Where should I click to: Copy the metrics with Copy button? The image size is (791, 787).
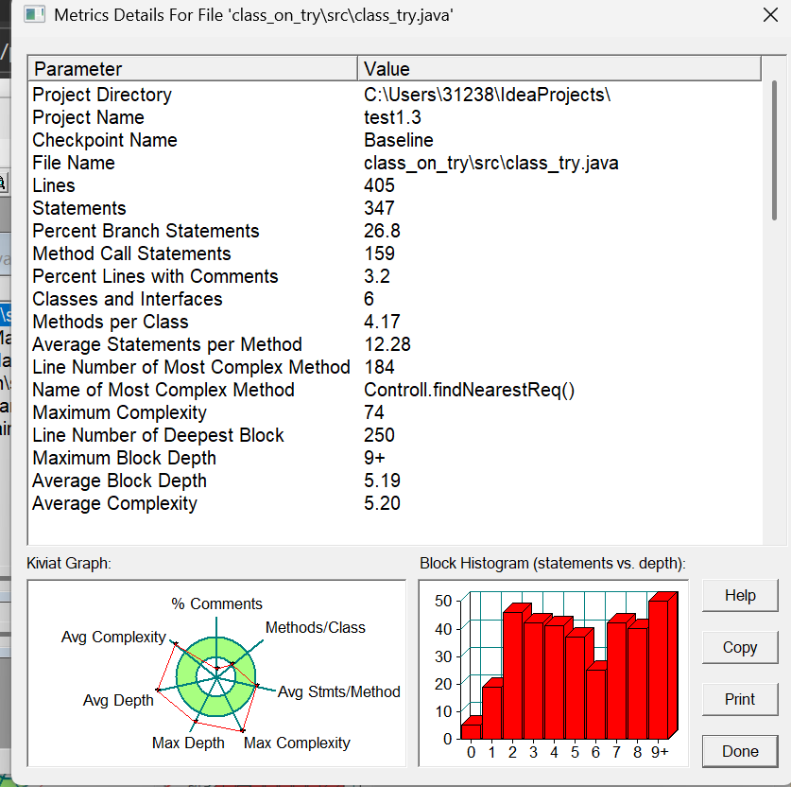[x=740, y=647]
